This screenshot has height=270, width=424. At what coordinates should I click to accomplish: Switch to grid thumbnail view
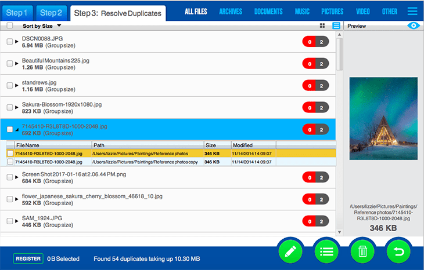click(x=322, y=25)
